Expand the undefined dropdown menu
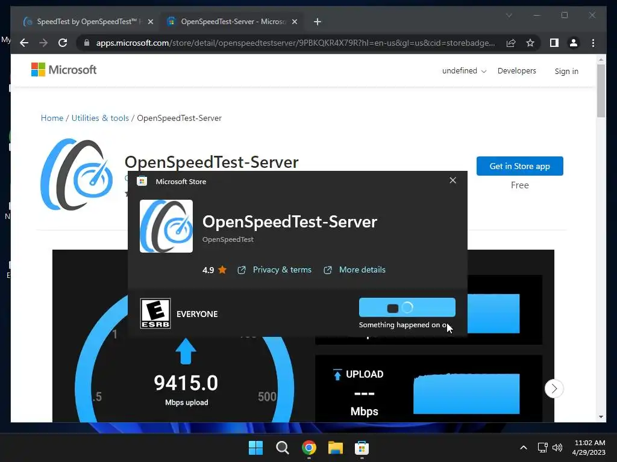This screenshot has width=617, height=462. point(465,71)
